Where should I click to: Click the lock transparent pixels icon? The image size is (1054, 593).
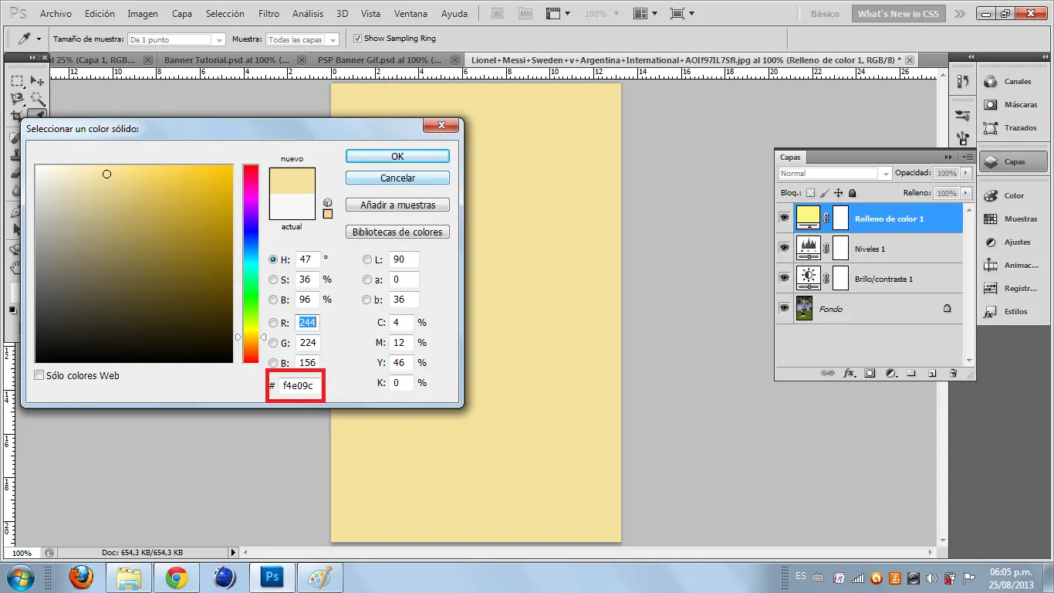810,193
